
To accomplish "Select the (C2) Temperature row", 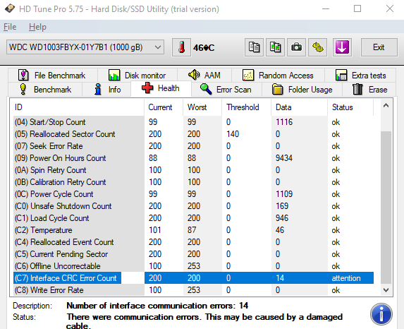I will (193, 230).
